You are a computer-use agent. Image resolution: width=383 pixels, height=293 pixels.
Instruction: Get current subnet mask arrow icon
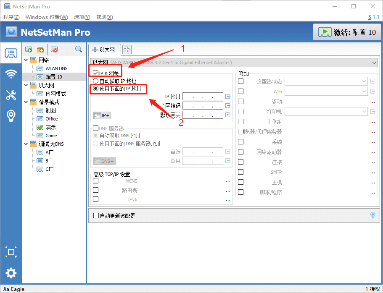coord(228,106)
